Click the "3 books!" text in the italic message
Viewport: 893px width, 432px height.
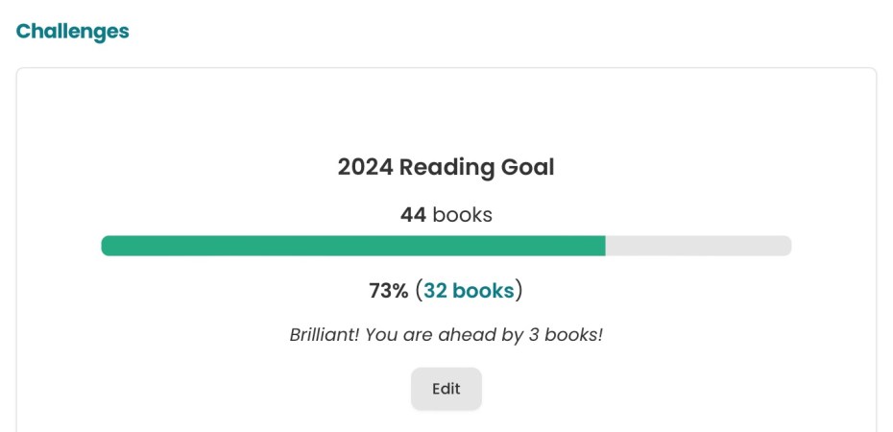coord(570,335)
